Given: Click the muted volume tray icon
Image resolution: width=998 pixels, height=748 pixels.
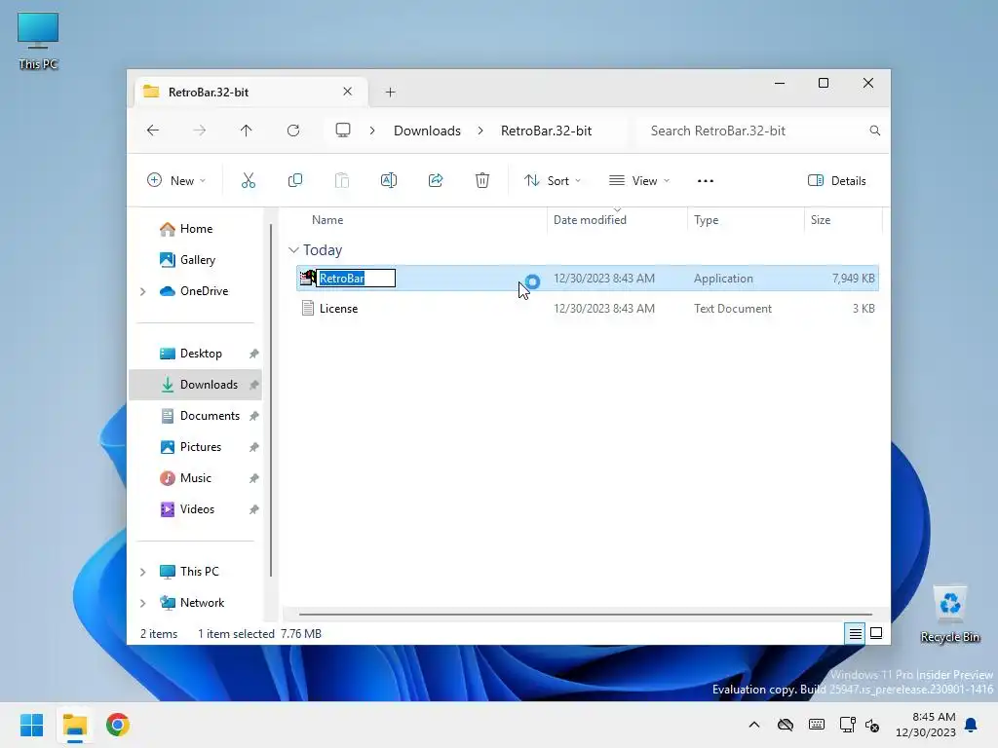Looking at the screenshot, I should point(872,725).
